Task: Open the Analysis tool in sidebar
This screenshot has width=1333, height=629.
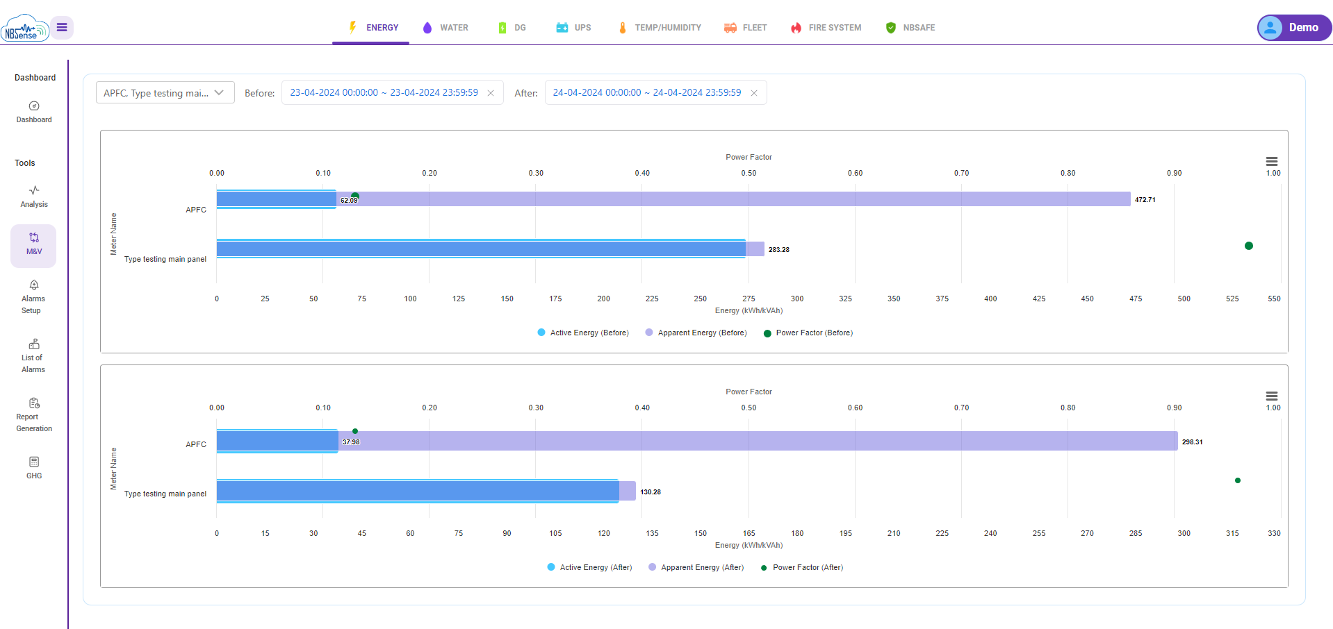Action: point(34,196)
